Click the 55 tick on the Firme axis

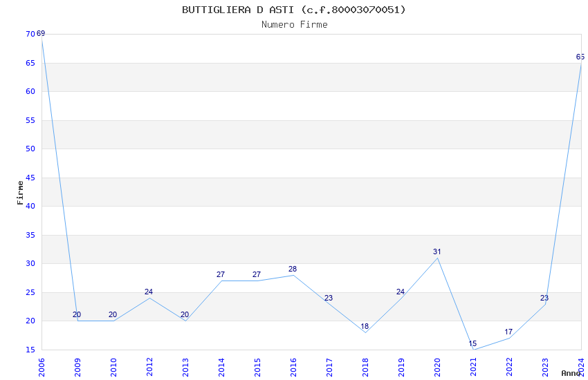coord(30,120)
